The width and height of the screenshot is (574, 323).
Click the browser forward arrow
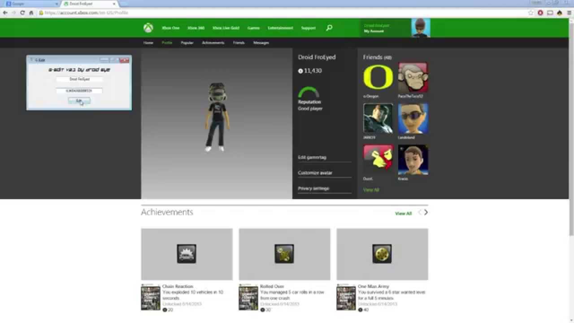coord(14,13)
